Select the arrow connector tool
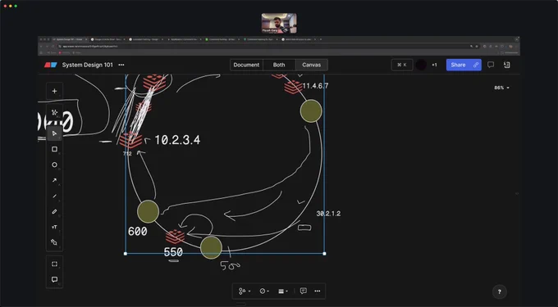Viewport: 558px width, 307px height. pyautogui.click(x=54, y=180)
